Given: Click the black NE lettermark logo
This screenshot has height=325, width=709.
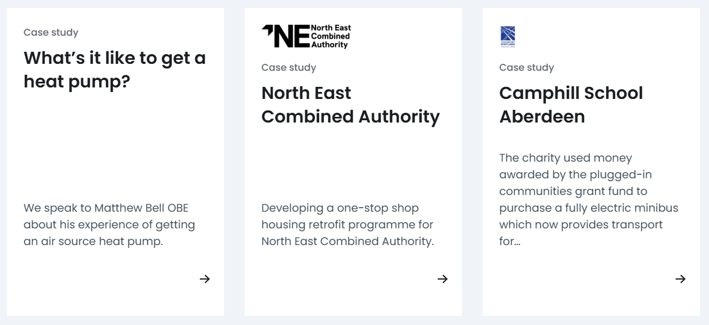Looking at the screenshot, I should click(285, 37).
